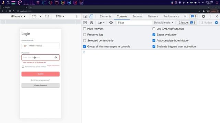Open a new browser tab
This screenshot has width=220, height=123.
coord(31,7)
